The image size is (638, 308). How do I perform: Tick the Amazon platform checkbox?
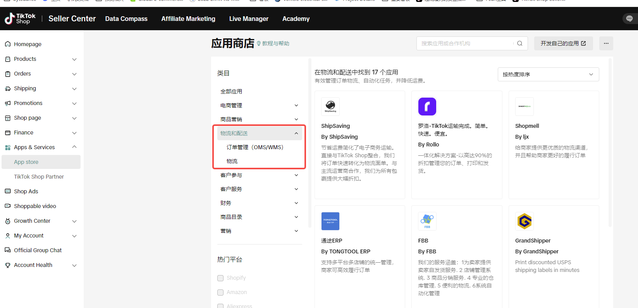pyautogui.click(x=220, y=293)
